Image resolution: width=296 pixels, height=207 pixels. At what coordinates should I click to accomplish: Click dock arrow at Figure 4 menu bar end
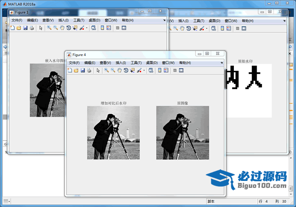coord(222,63)
